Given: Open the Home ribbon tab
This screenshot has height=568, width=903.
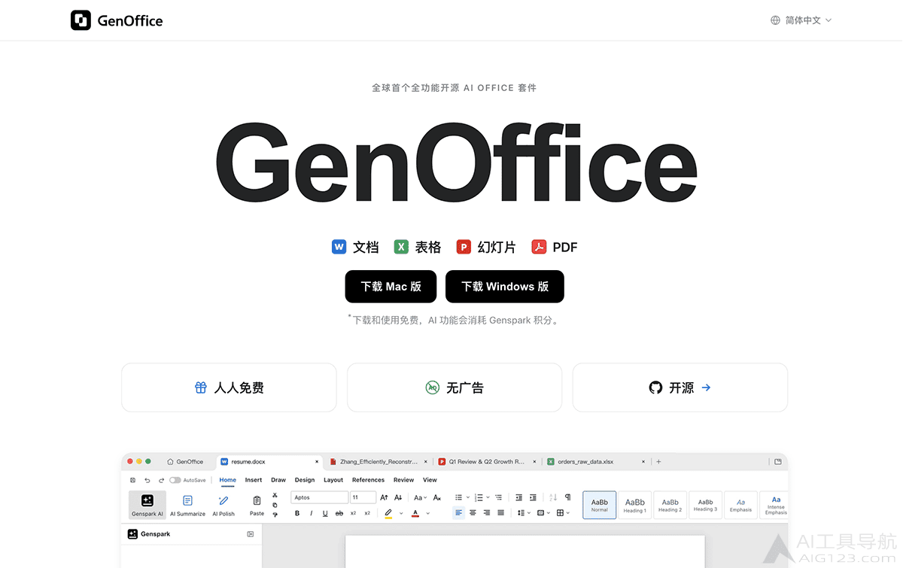Looking at the screenshot, I should click(227, 480).
